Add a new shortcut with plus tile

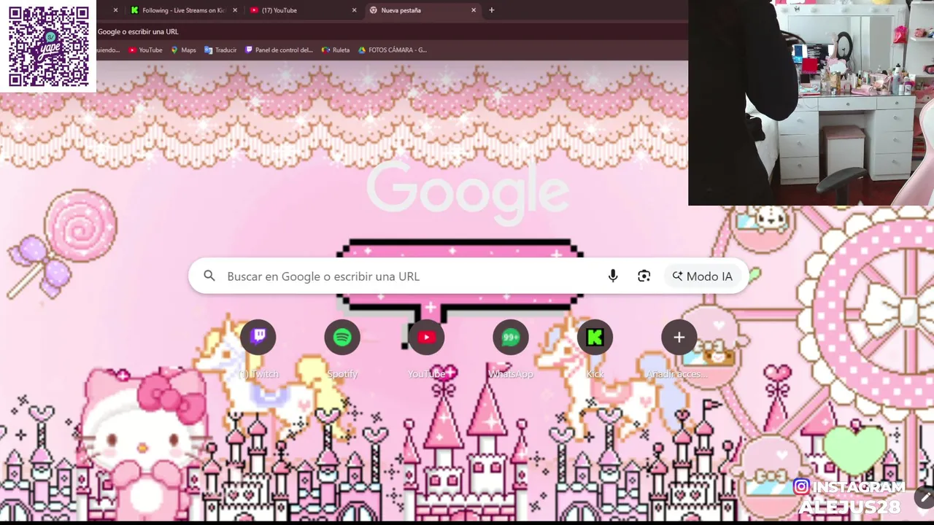[679, 338]
